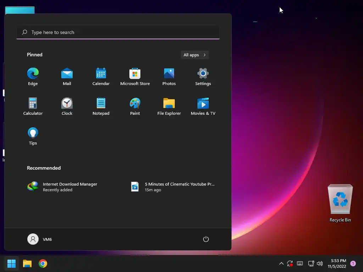Open the VM6 user account menu
This screenshot has width=363, height=272.
pyautogui.click(x=40, y=239)
